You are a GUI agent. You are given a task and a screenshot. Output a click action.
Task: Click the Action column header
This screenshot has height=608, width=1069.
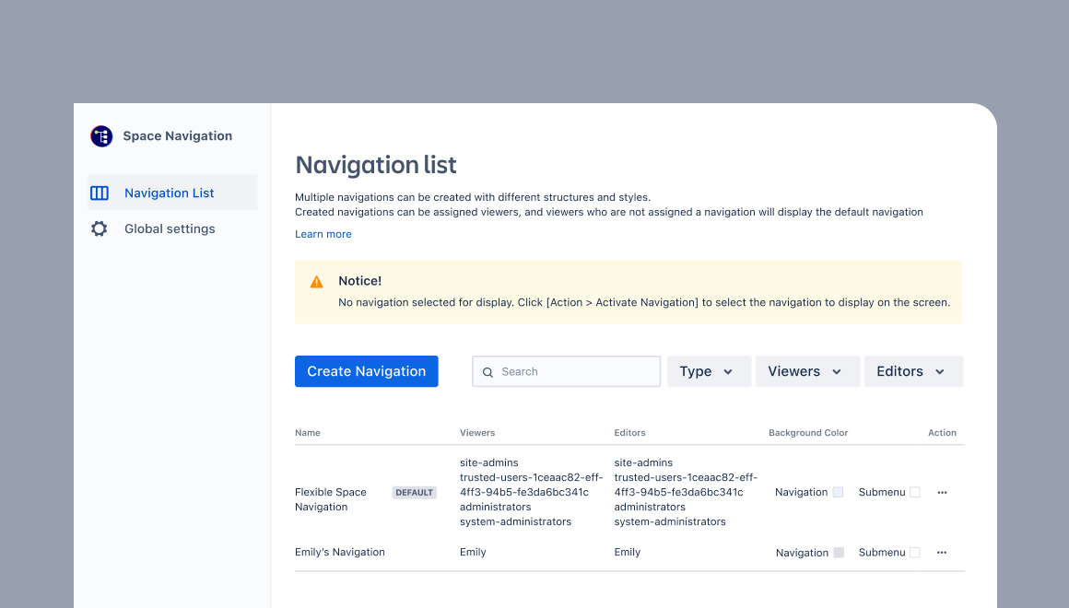click(942, 433)
